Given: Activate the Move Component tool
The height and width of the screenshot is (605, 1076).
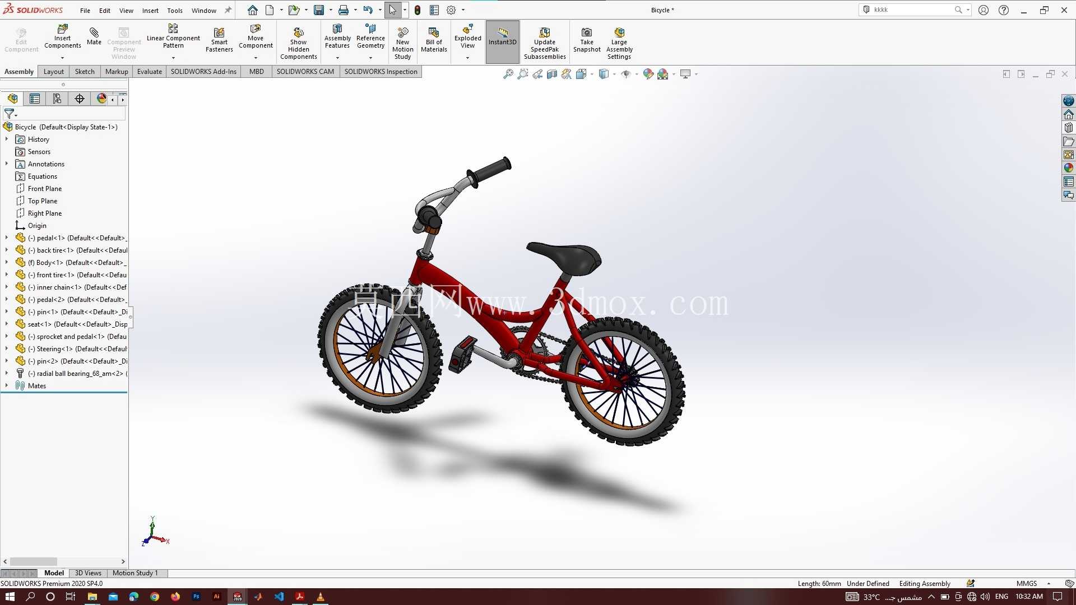Looking at the screenshot, I should point(256,37).
